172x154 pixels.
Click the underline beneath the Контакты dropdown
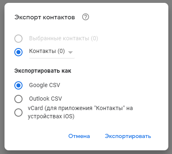coord(52,58)
